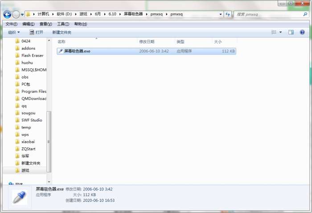Click the 新建文件夹 toolbar button

tap(62, 32)
